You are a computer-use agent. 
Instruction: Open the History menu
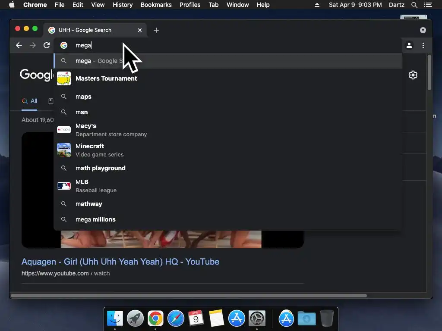(123, 5)
